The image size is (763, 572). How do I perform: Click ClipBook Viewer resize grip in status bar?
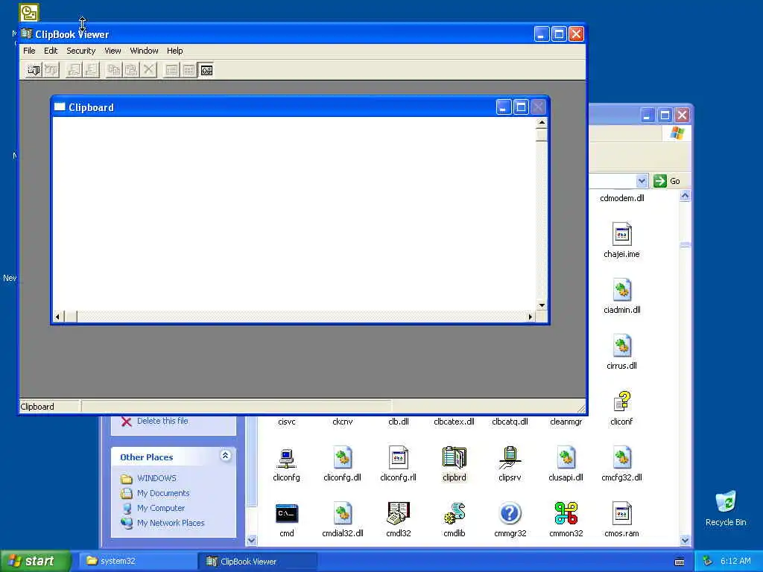(x=581, y=407)
